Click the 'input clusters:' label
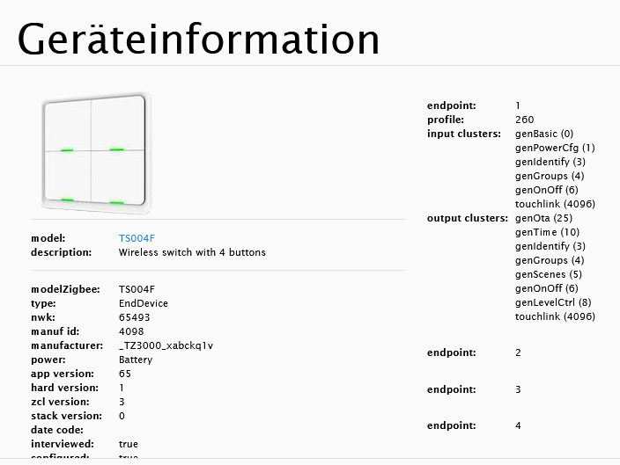The image size is (620, 465). pyautogui.click(x=464, y=134)
